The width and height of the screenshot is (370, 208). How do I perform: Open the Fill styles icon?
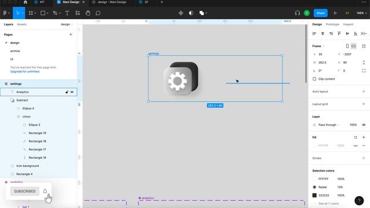356,138
